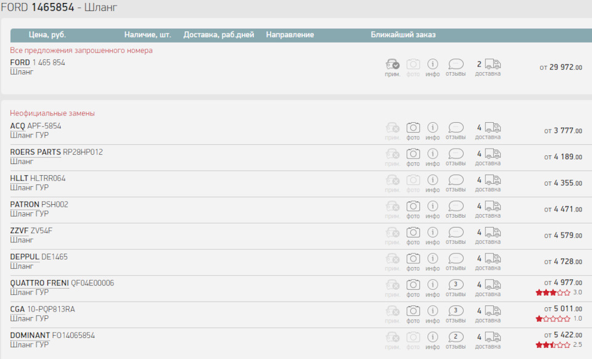Sort by 'Цена, руб.' column header
592x359 pixels.
tap(47, 35)
